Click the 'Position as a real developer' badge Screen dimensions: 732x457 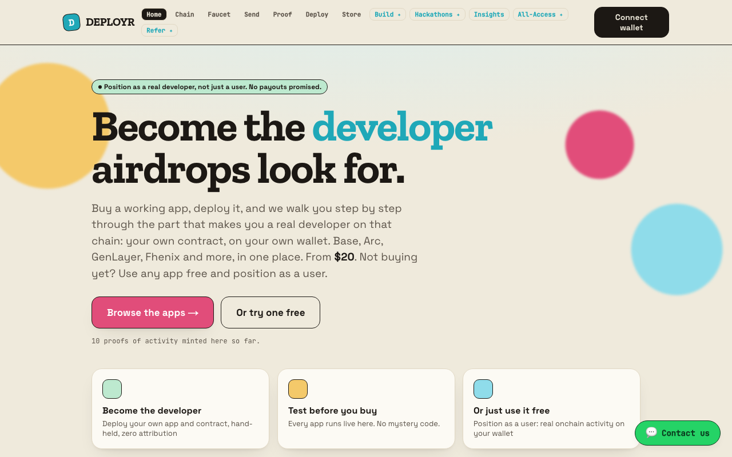click(209, 87)
